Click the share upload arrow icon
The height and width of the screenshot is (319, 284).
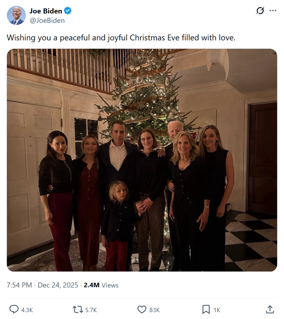click(x=270, y=309)
